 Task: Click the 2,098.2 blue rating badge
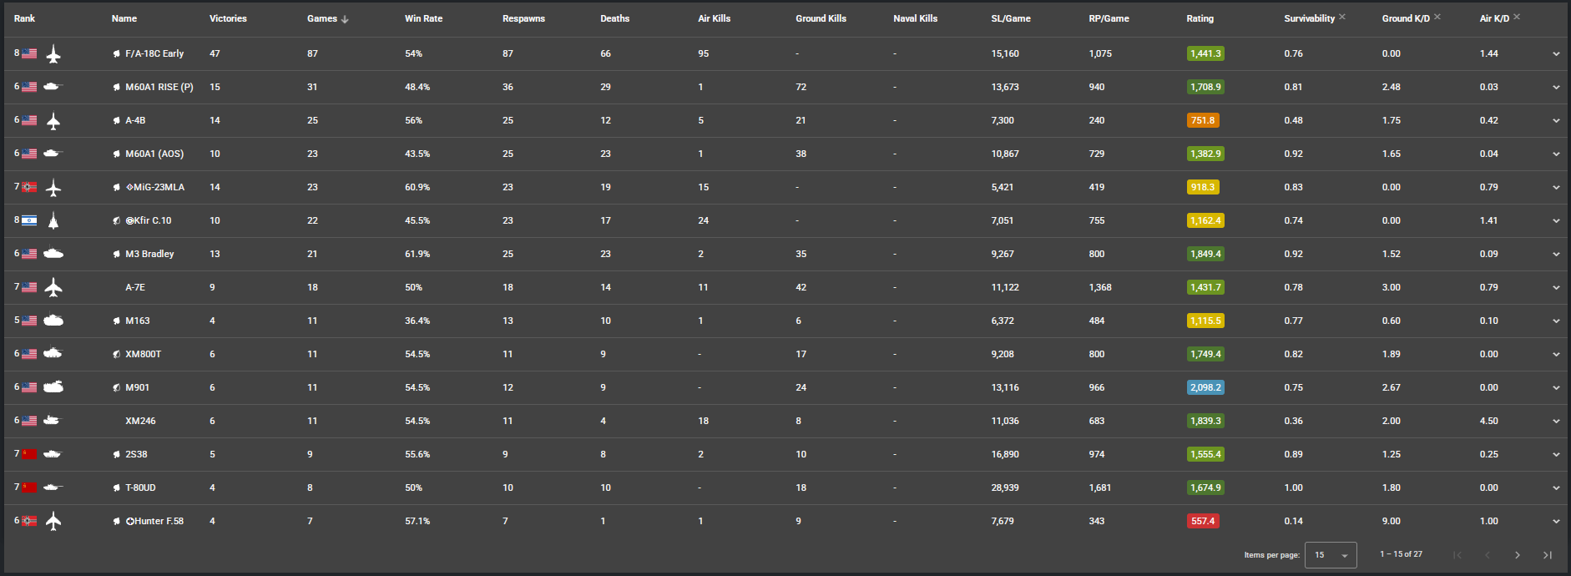1205,387
